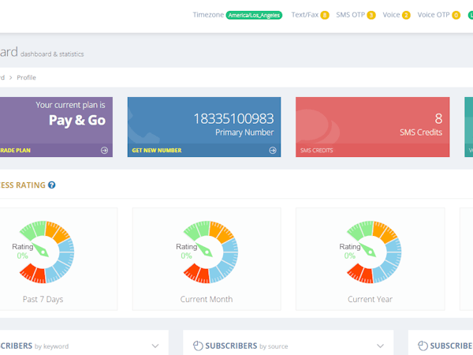Click the Pay & Go plan text
The width and height of the screenshot is (473, 355).
(x=77, y=120)
